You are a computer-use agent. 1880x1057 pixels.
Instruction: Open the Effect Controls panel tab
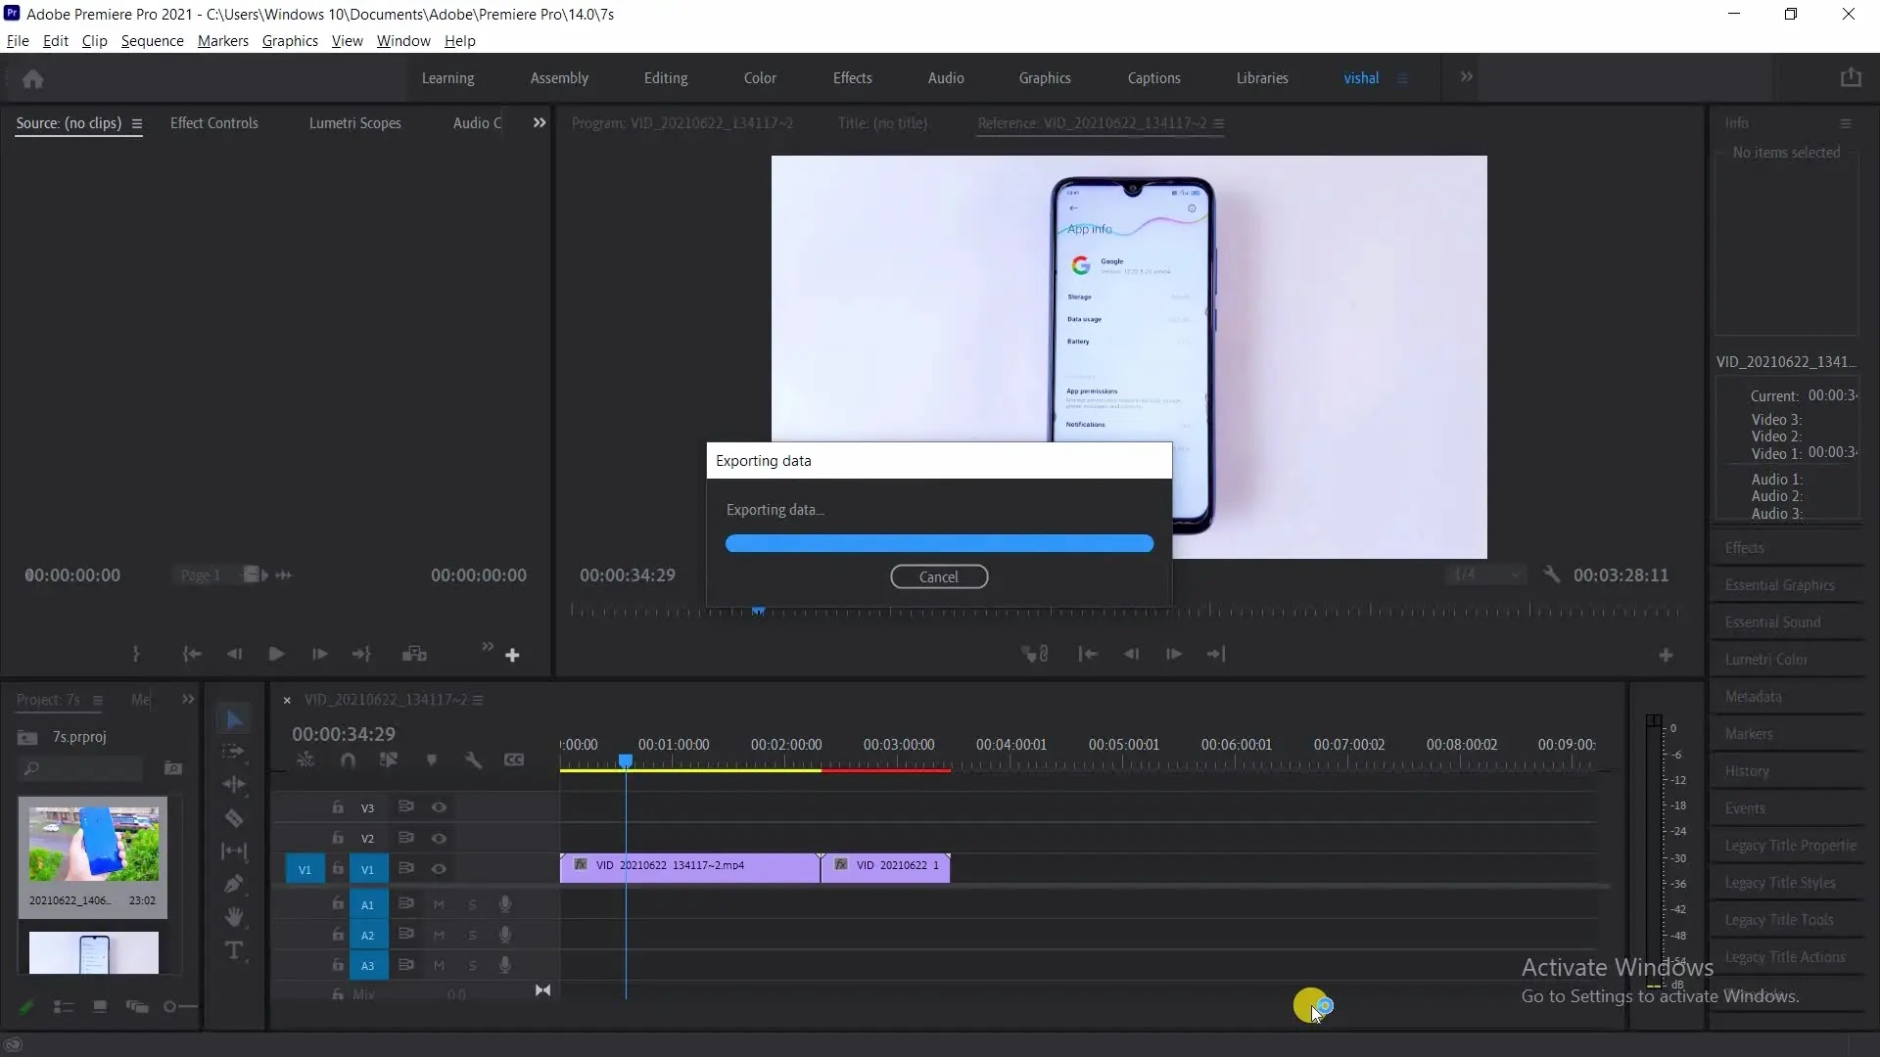pyautogui.click(x=213, y=123)
